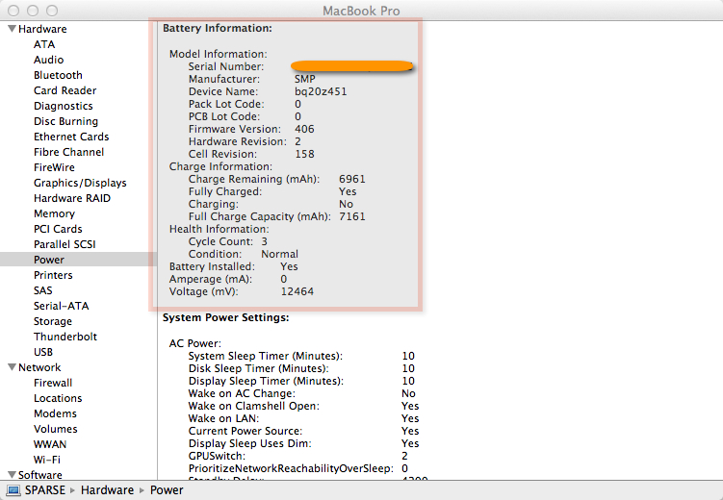
Task: Select PCI Cards in sidebar
Action: click(x=58, y=229)
